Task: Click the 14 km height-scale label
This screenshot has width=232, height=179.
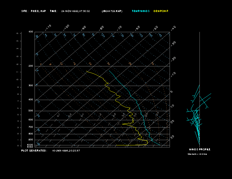Action: click(18, 49)
